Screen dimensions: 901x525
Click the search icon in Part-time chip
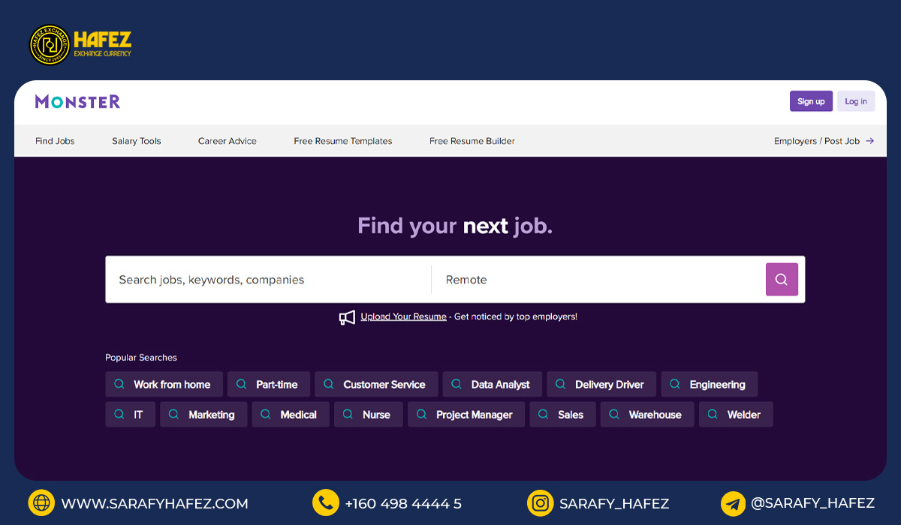(x=241, y=384)
